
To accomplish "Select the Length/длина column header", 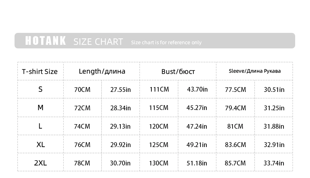I will pos(102,71).
